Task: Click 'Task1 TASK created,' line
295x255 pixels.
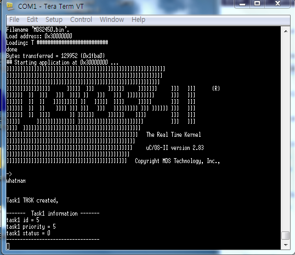Action: [x=32, y=200]
